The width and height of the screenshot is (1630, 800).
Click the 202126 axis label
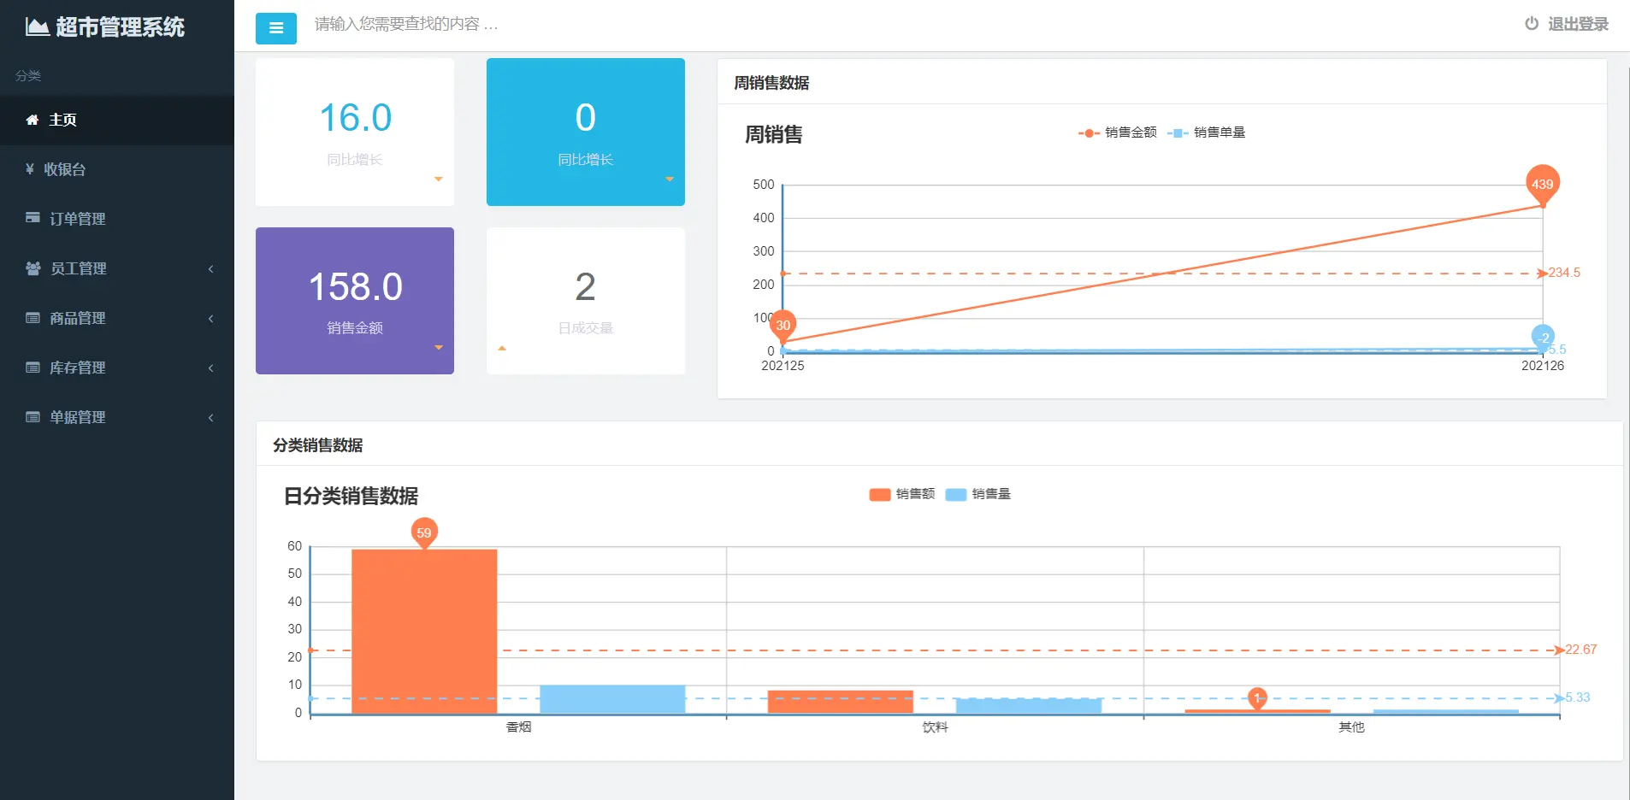point(1543,366)
